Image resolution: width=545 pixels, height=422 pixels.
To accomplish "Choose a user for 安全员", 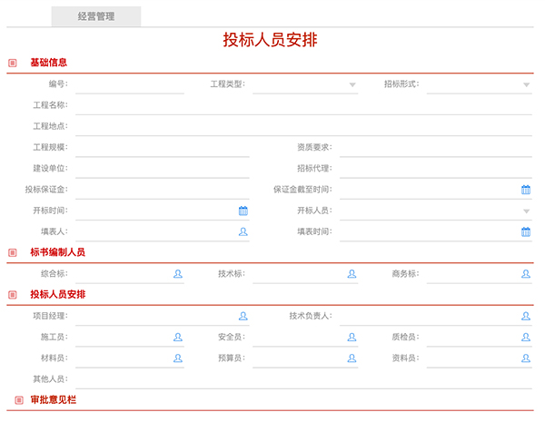I will (x=352, y=337).
